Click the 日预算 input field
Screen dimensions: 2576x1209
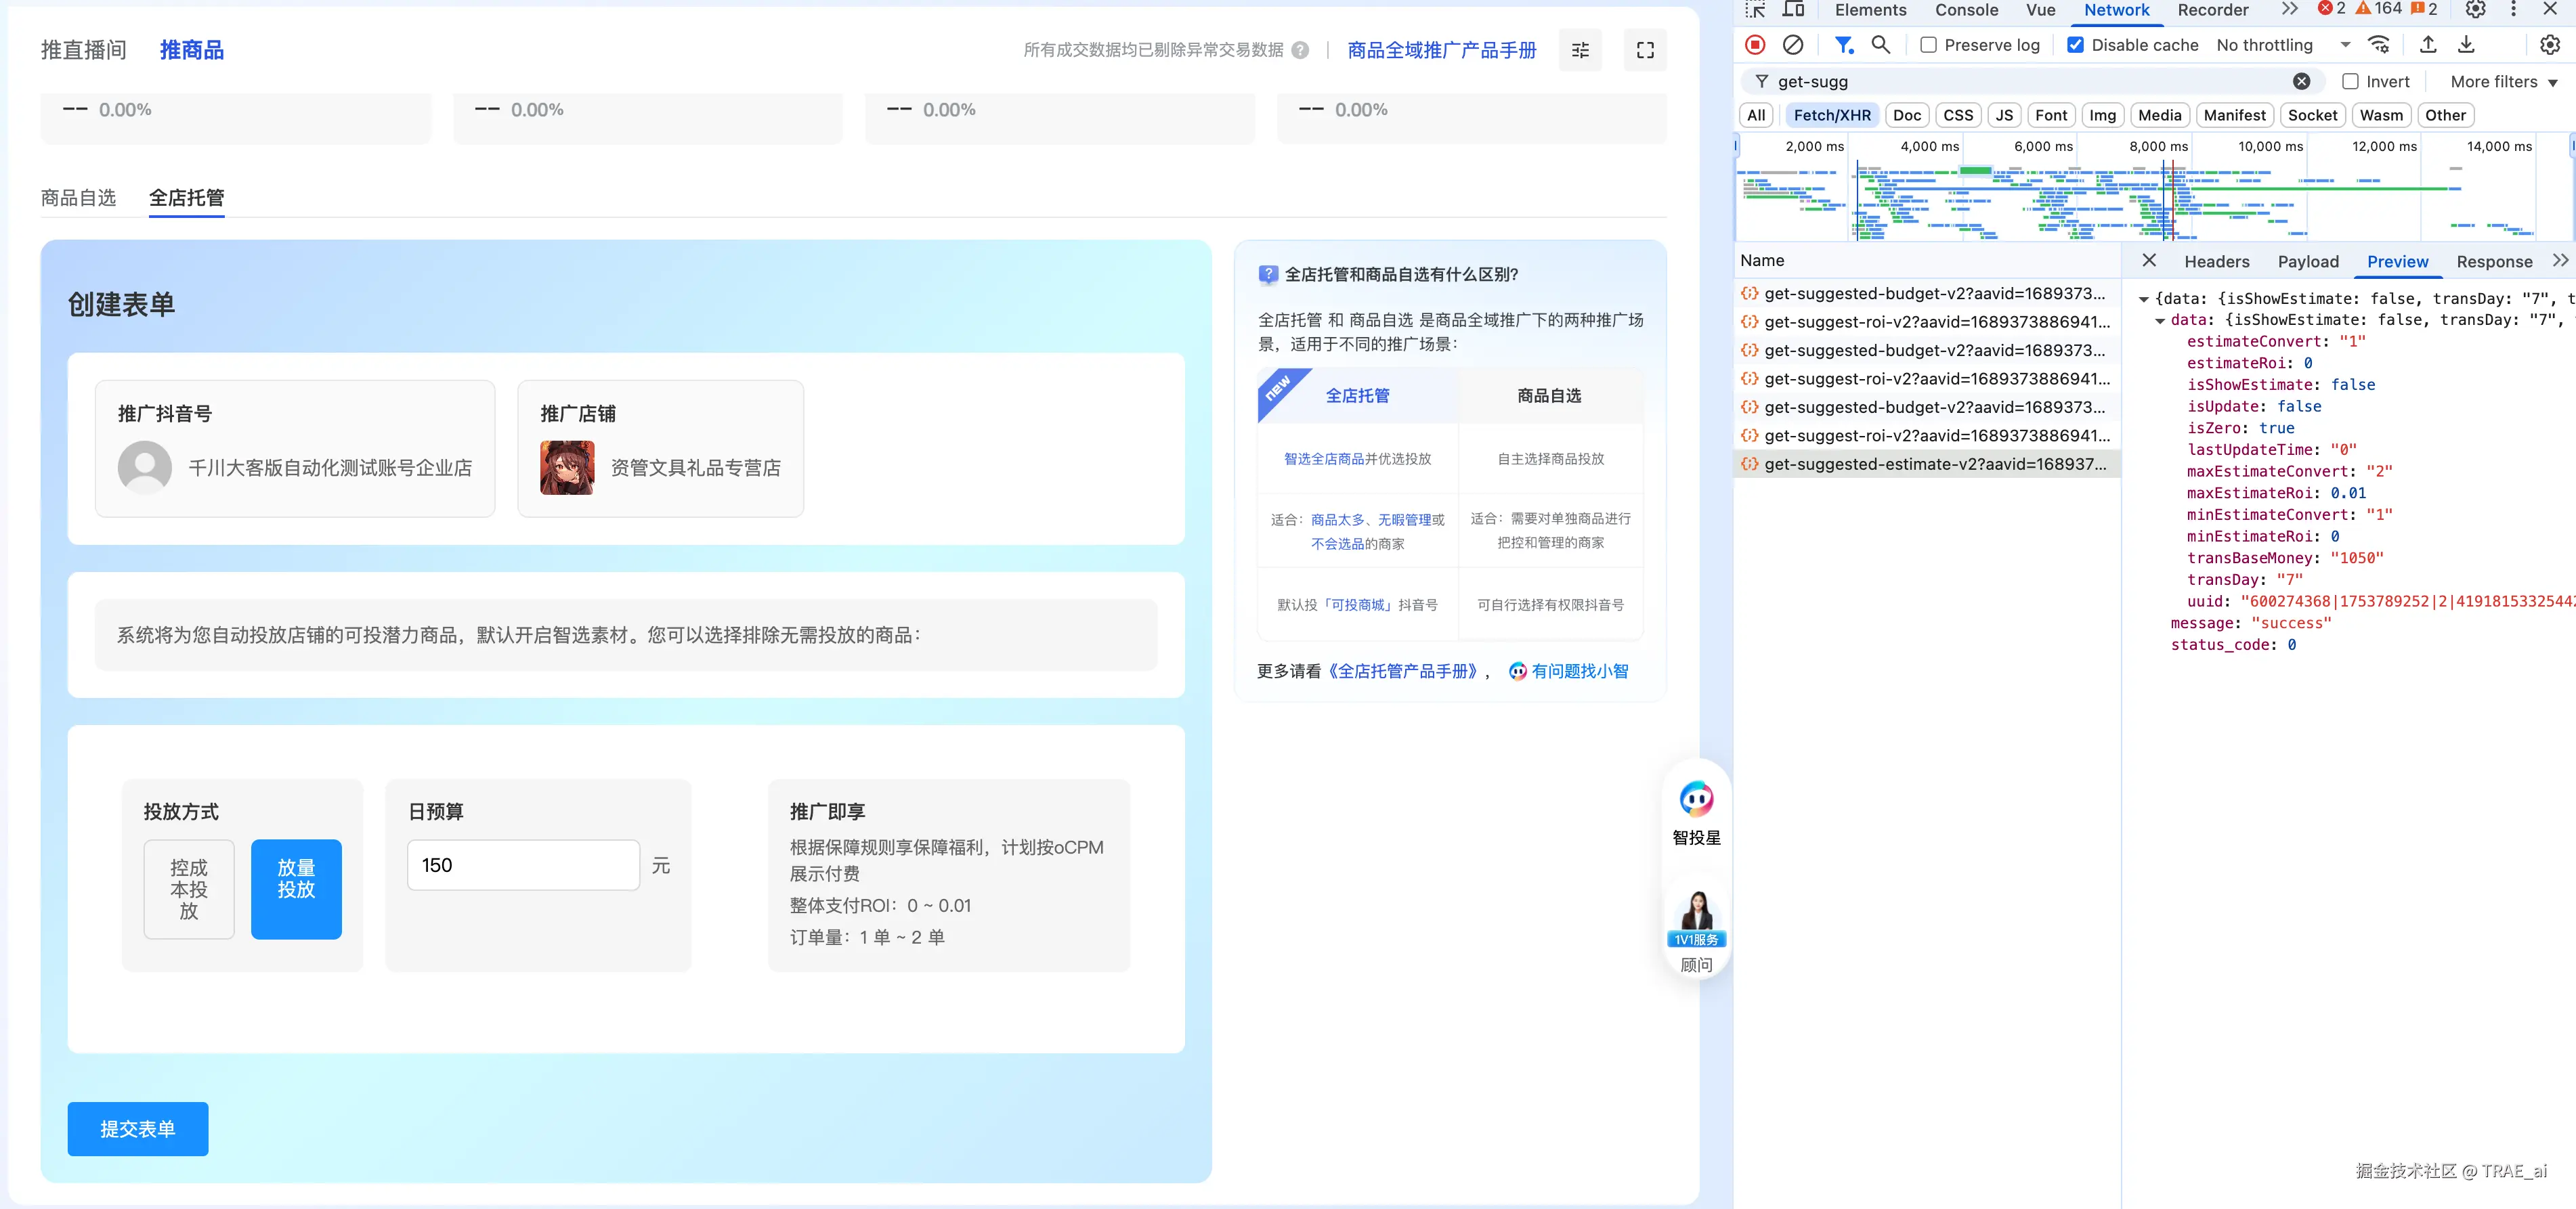523,865
